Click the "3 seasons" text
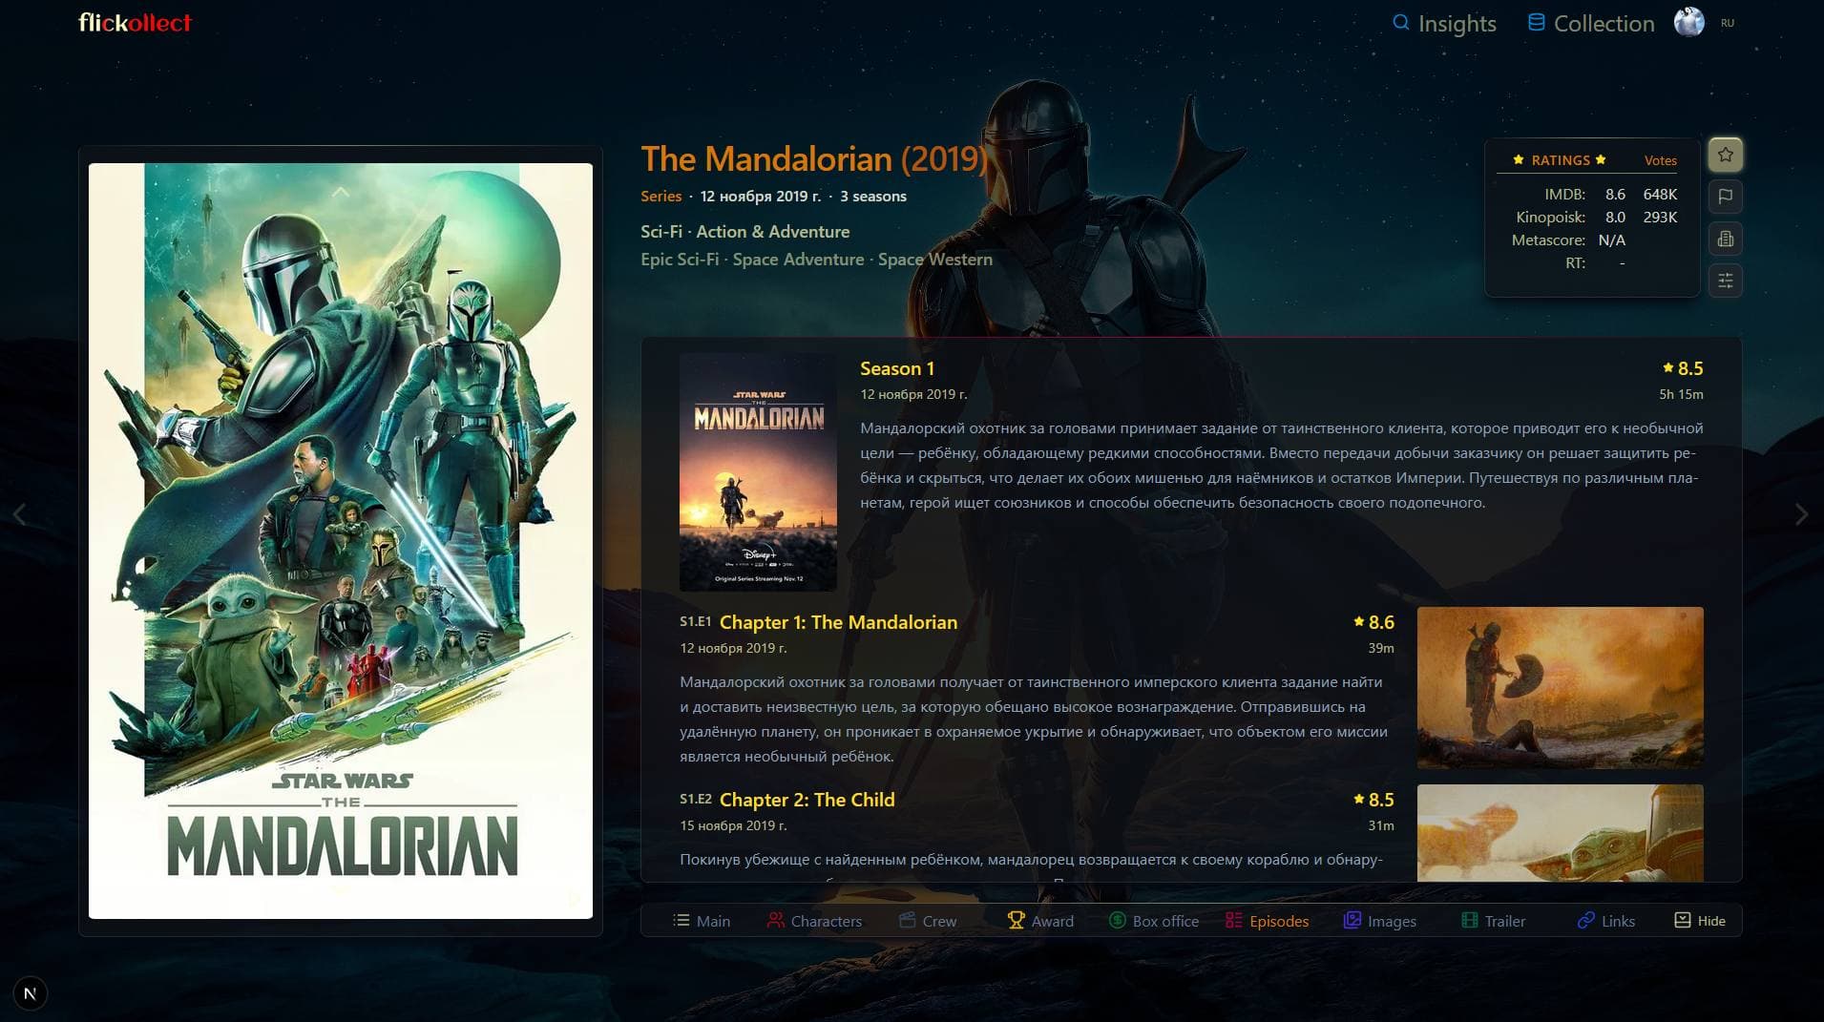This screenshot has width=1824, height=1022. [x=873, y=196]
